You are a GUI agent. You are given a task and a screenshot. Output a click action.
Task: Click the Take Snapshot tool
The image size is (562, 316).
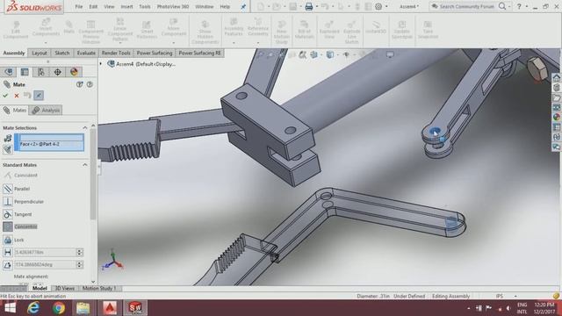(428, 30)
